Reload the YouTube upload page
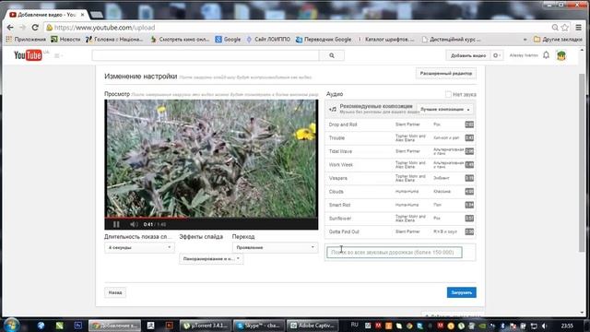The width and height of the screenshot is (590, 332). pyautogui.click(x=35, y=28)
